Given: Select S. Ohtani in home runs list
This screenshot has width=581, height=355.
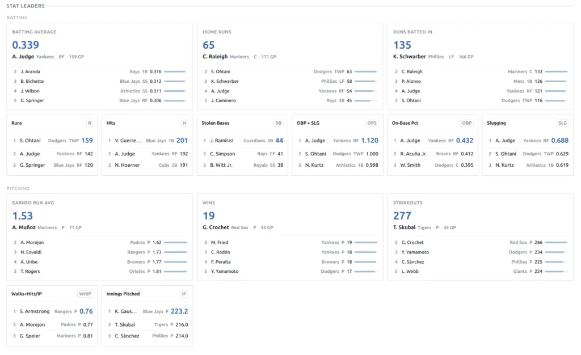Looking at the screenshot, I should tap(221, 71).
